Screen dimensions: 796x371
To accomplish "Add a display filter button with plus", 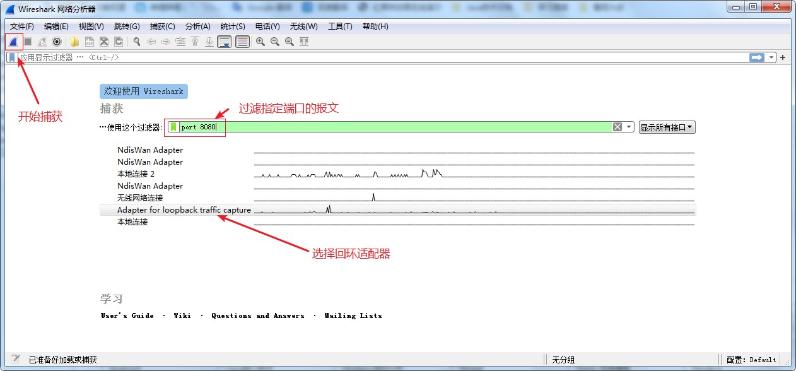I will (783, 57).
